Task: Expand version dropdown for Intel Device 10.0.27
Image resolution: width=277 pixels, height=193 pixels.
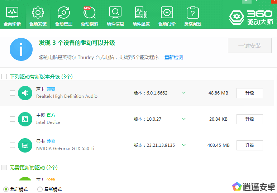Action: click(184, 119)
